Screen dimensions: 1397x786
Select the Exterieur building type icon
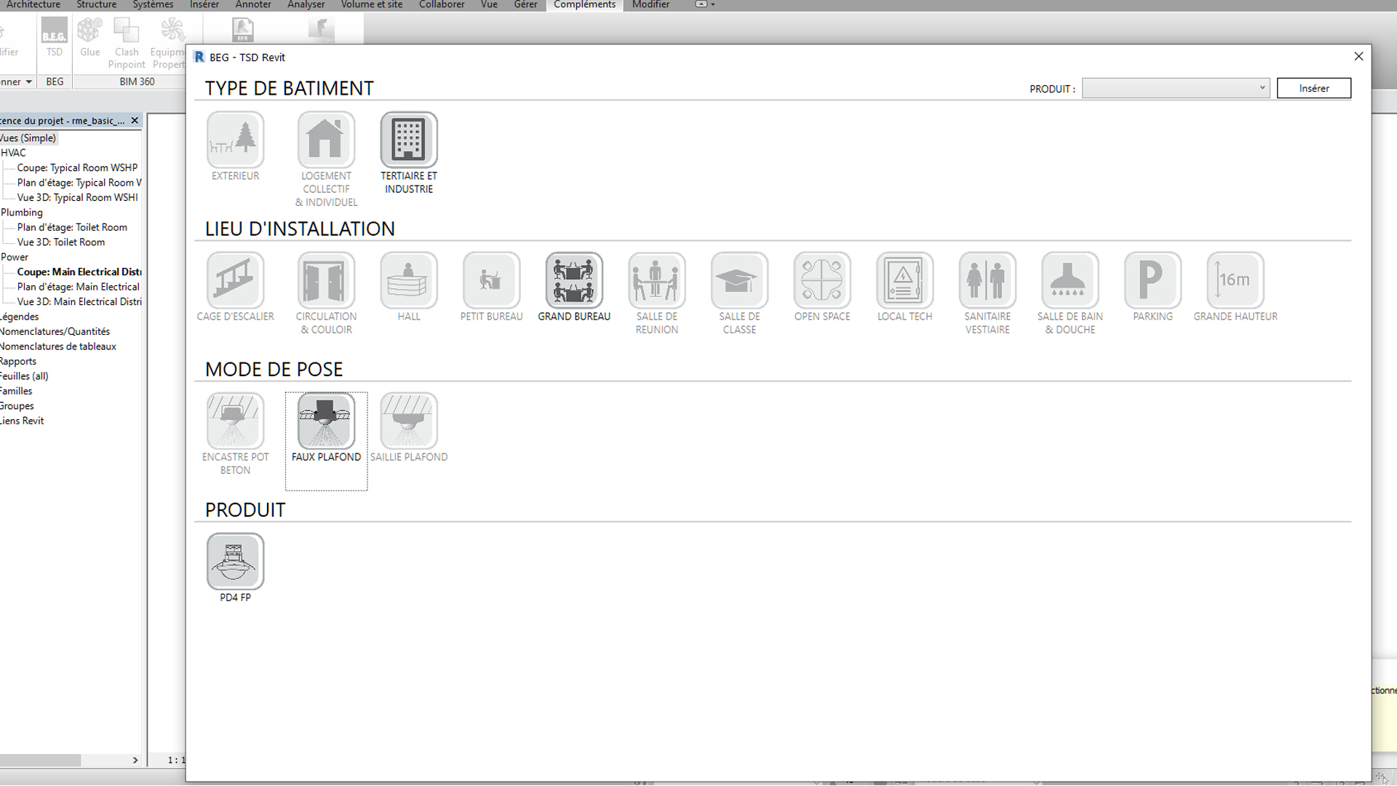click(235, 140)
